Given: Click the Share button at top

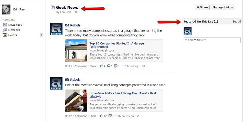Looking at the screenshot, I should tap(202, 8).
